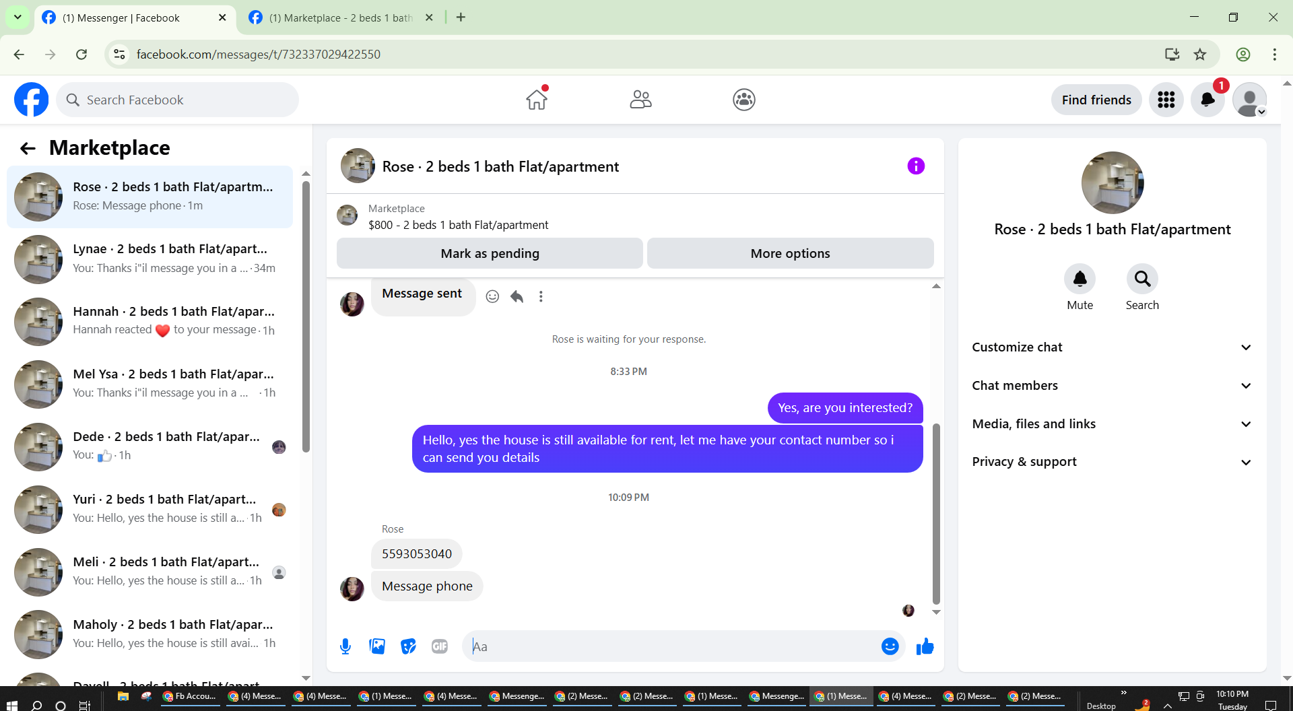This screenshot has width=1293, height=711.
Task: Open conversation information purple icon
Action: click(x=916, y=166)
